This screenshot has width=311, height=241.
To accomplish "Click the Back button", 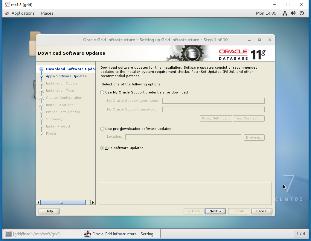I will coord(194,211).
